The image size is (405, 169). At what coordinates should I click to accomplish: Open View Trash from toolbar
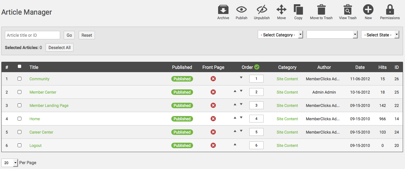tap(348, 9)
